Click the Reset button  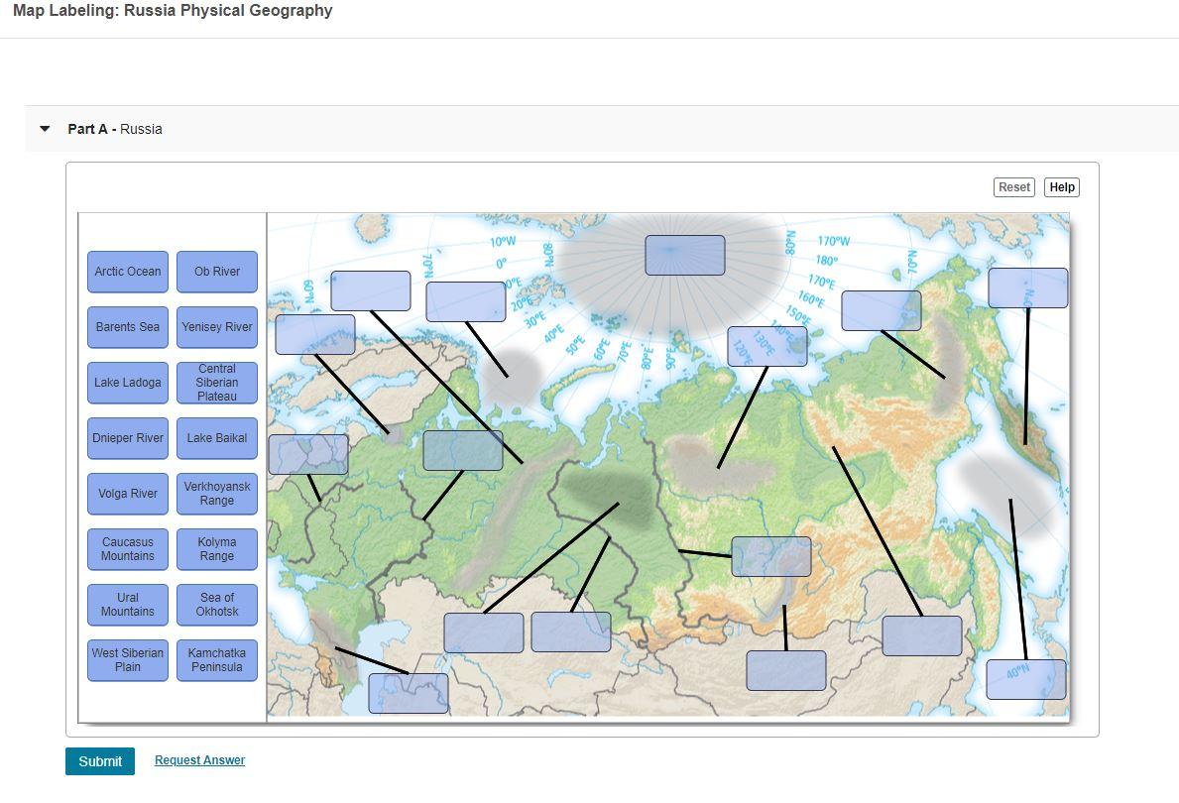[x=1013, y=187]
